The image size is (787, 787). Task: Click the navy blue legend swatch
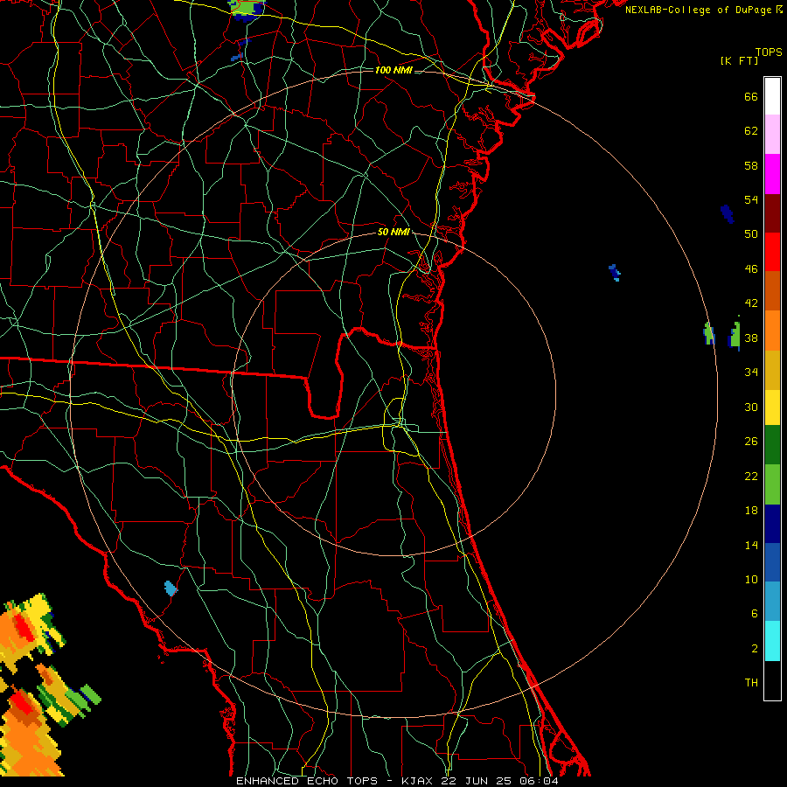tap(772, 524)
